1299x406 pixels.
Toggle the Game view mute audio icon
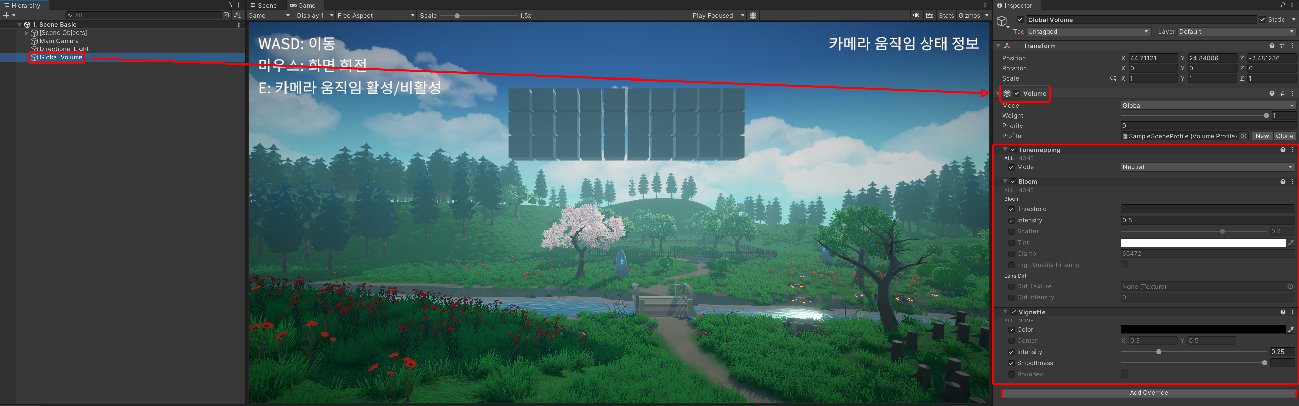click(x=916, y=16)
